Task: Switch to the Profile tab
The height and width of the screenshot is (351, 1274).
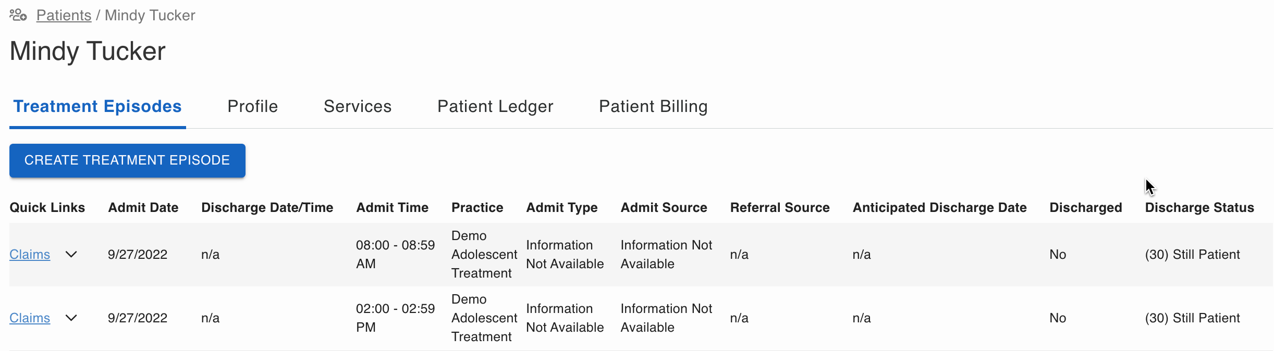Action: [x=253, y=106]
